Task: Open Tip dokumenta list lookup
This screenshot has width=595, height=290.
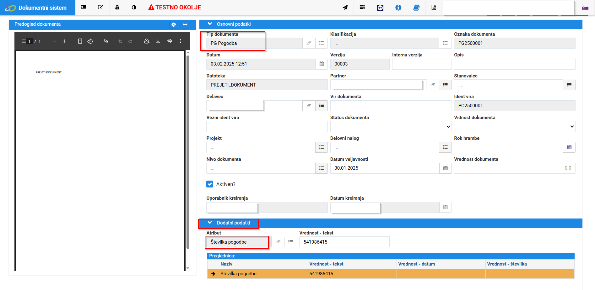Action: pos(322,43)
